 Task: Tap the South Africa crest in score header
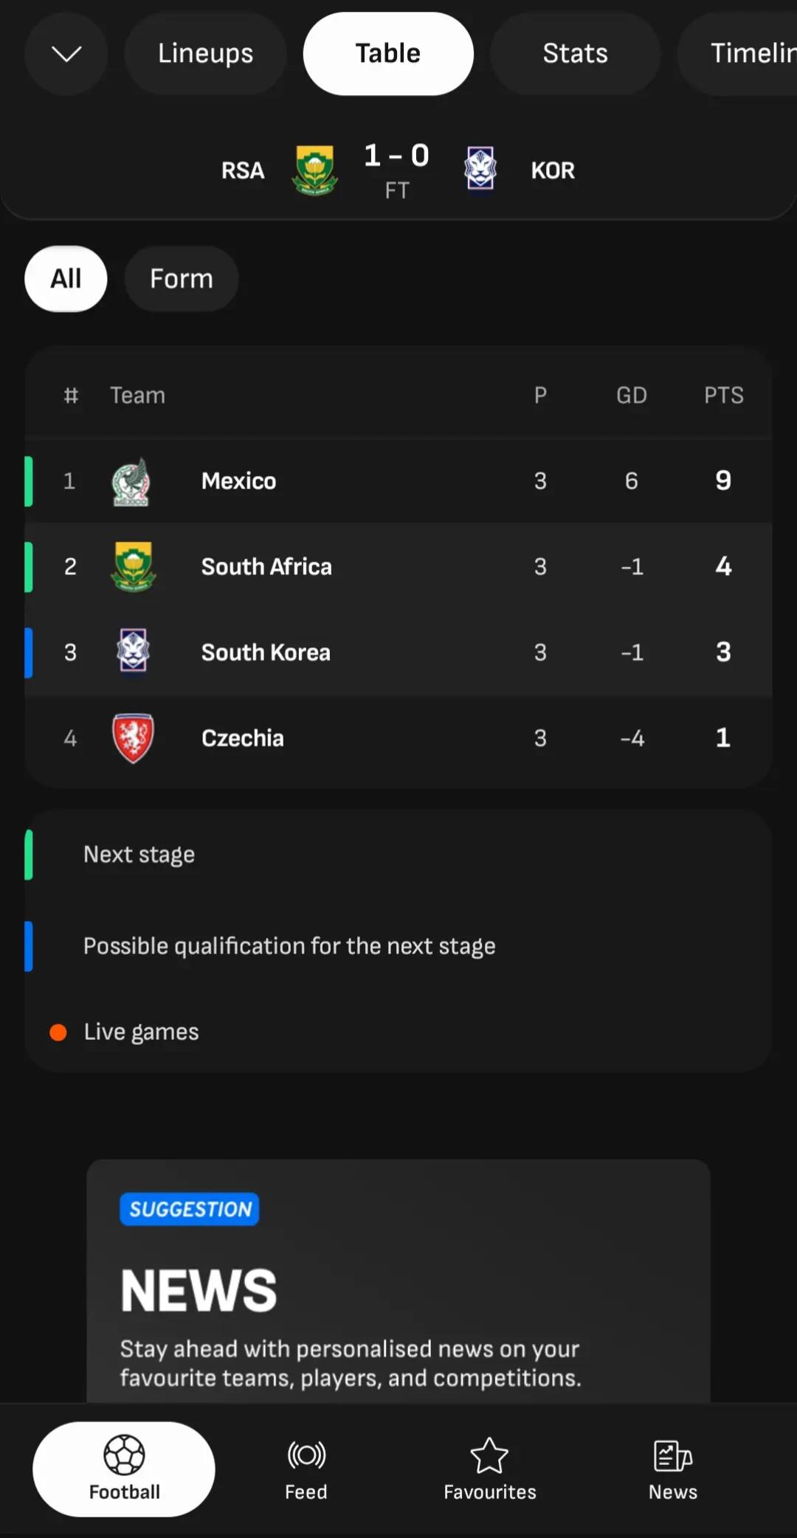[315, 170]
